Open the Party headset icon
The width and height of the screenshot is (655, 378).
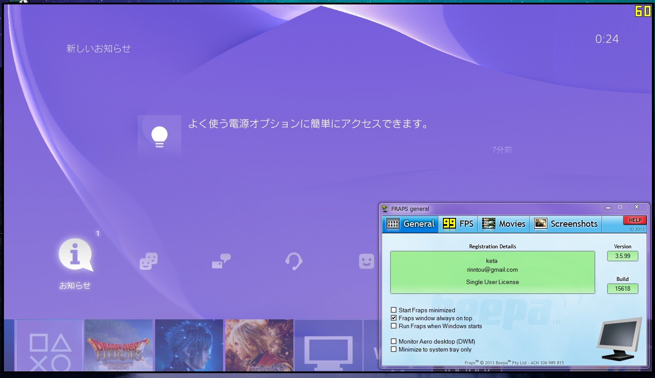[294, 261]
